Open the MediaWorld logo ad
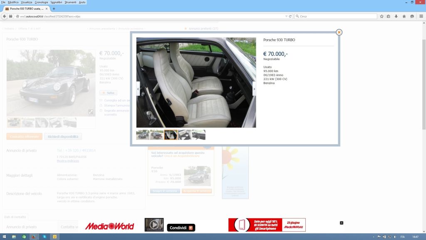Viewport: 426px width, 240px height. [109, 226]
